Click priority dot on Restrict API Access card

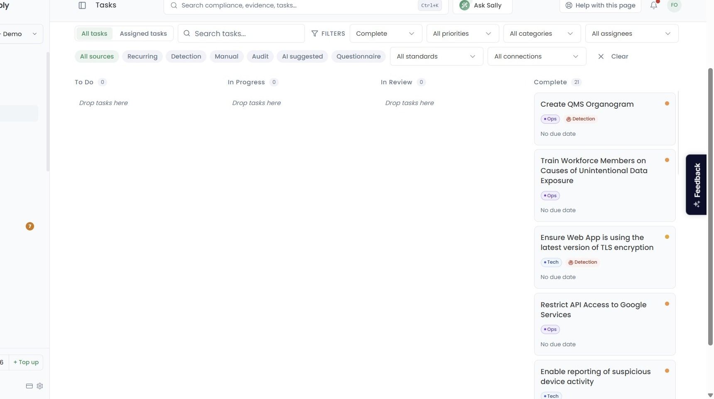(667, 304)
